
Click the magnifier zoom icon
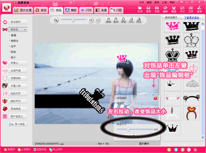(x=56, y=20)
